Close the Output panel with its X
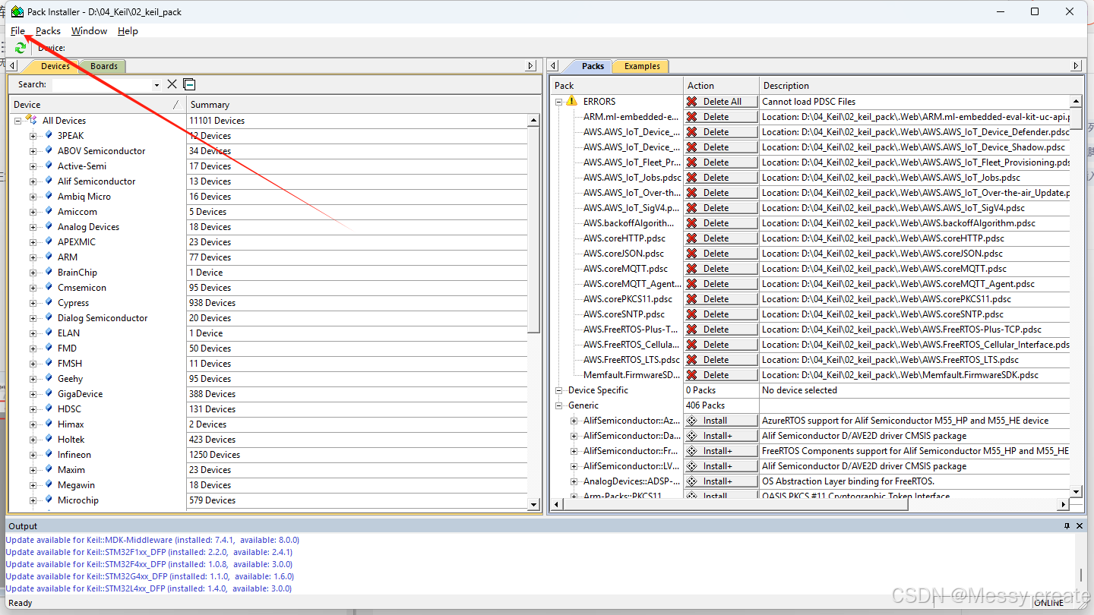 (1079, 525)
